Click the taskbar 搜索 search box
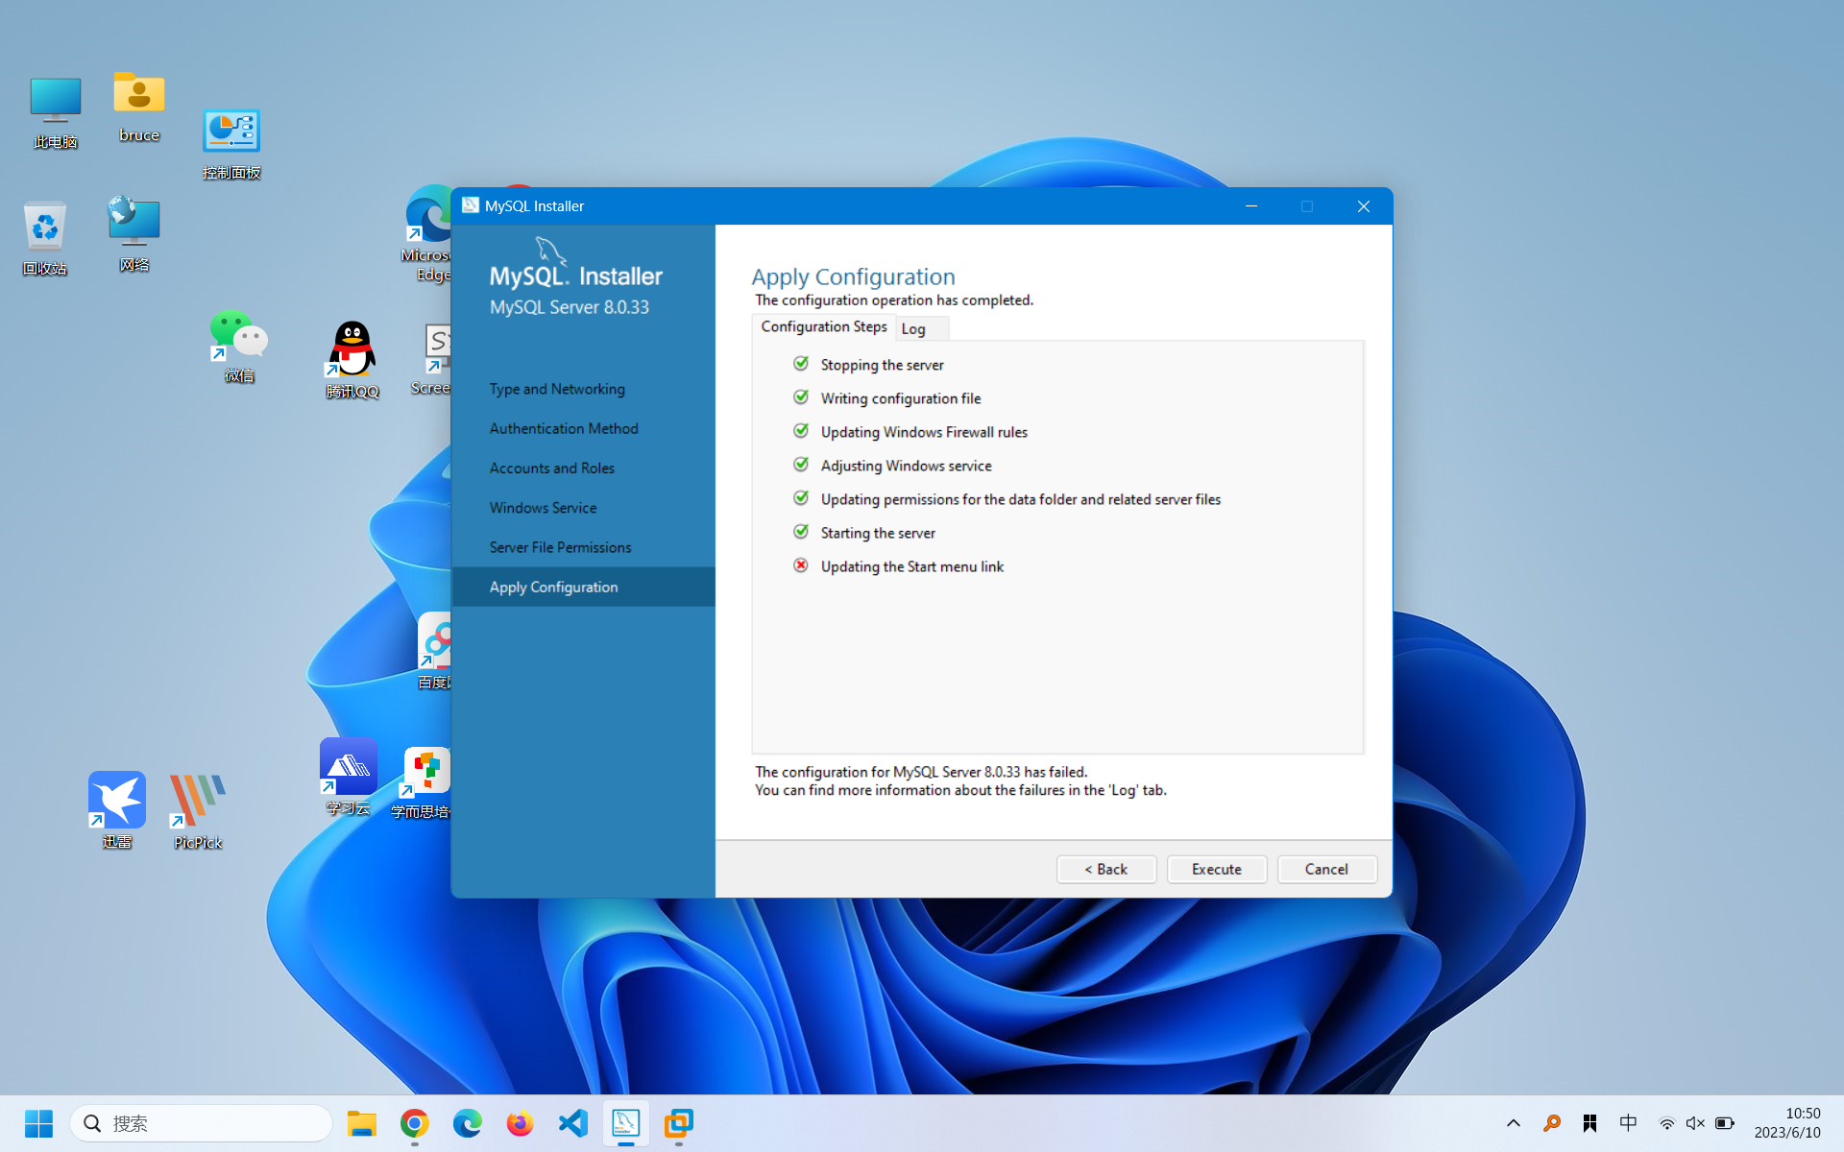The height and width of the screenshot is (1152, 1844). point(202,1123)
